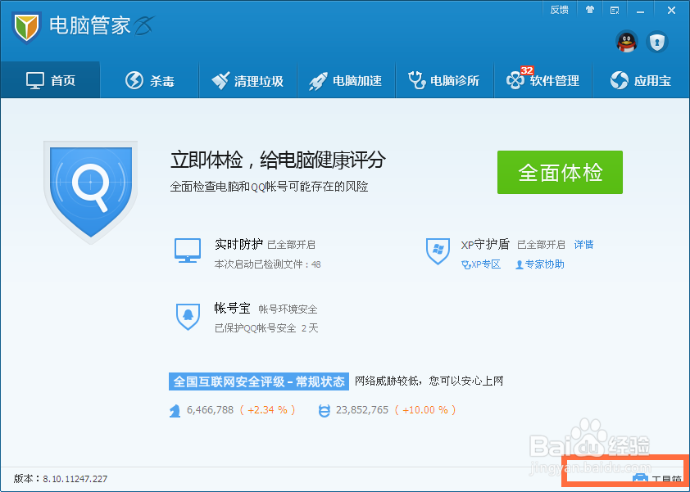The height and width of the screenshot is (492, 690).
Task: Open the main menu icon in title bar
Action: (x=615, y=10)
